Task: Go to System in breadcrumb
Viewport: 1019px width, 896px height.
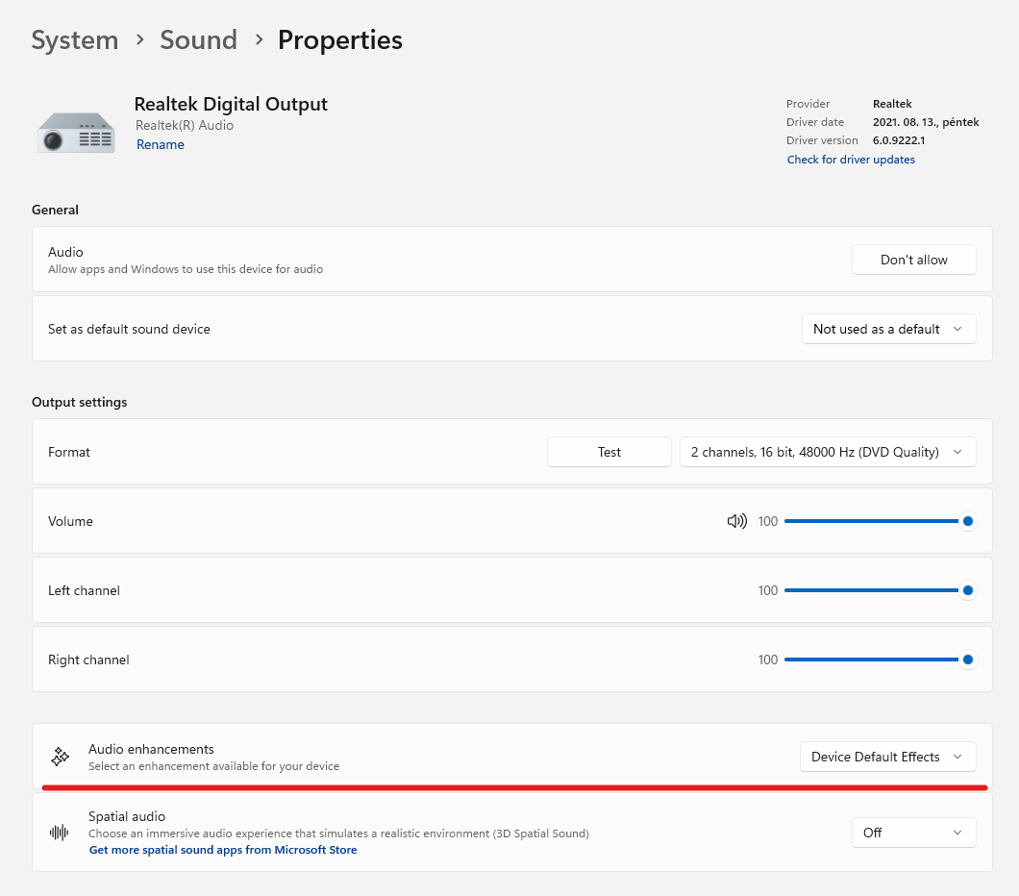Action: click(x=75, y=40)
